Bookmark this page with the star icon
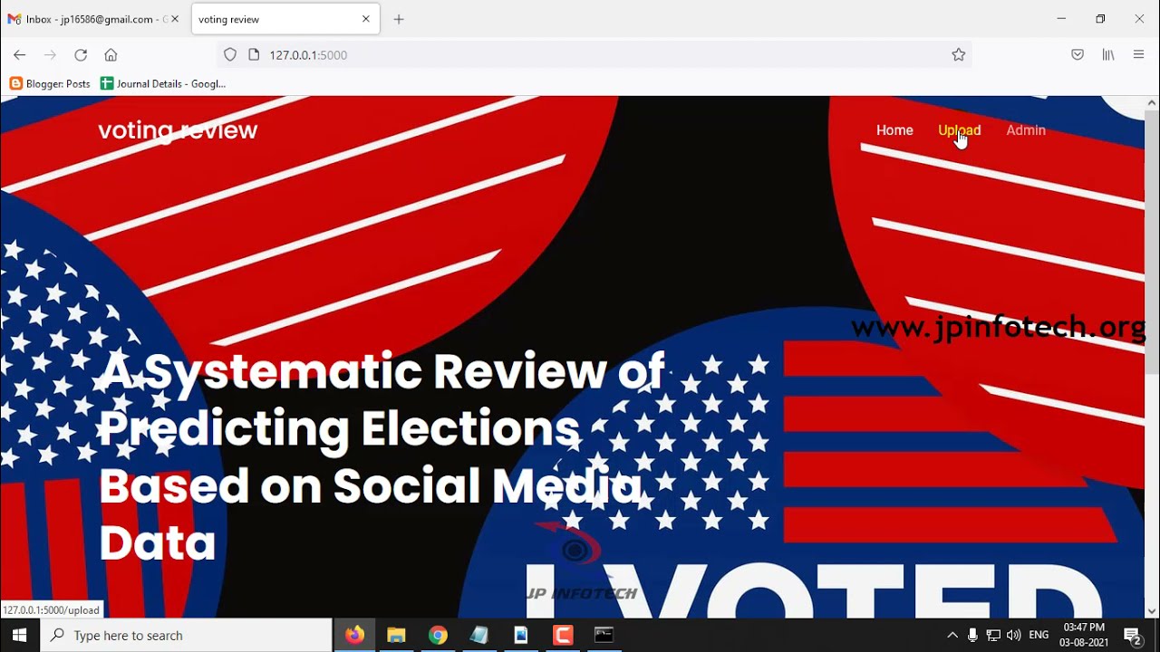 pyautogui.click(x=959, y=55)
